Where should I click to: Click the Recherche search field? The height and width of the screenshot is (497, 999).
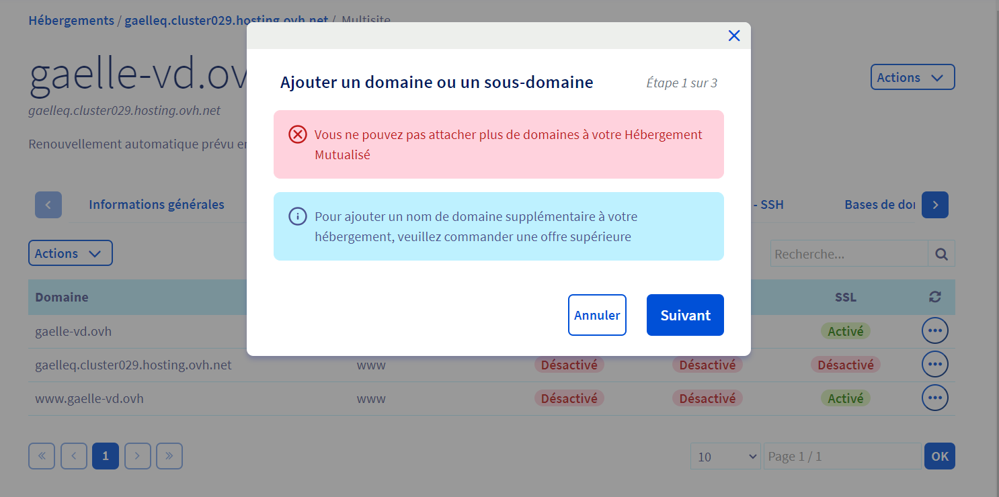pyautogui.click(x=848, y=254)
